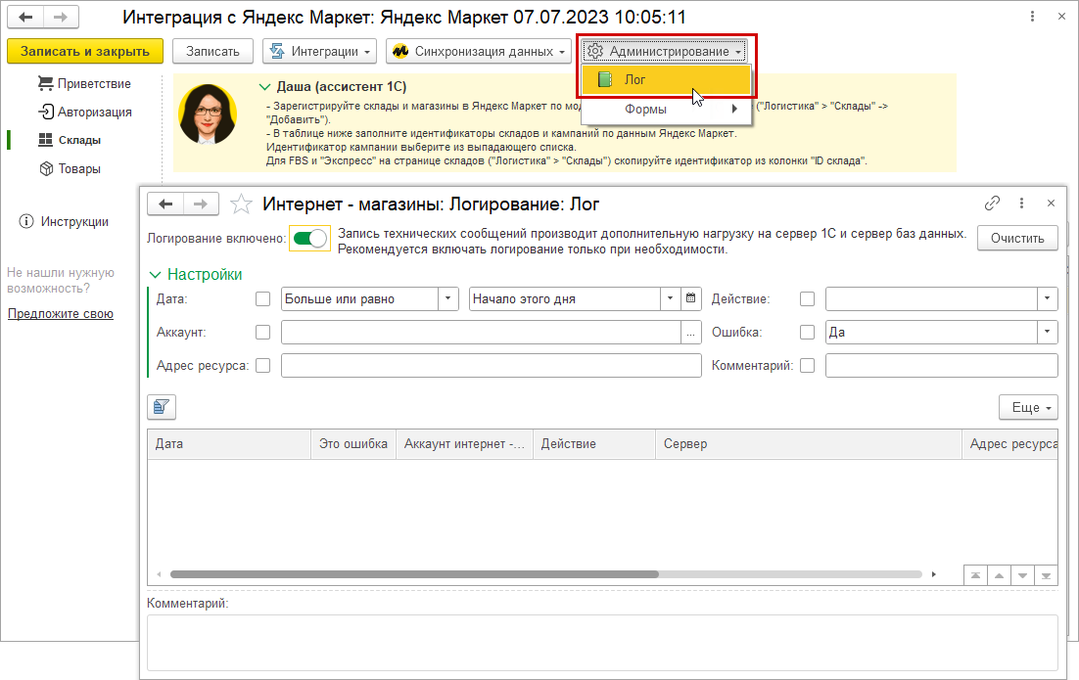Image resolution: width=1079 pixels, height=680 pixels.
Task: Open the Приветствие section
Action: (x=84, y=83)
